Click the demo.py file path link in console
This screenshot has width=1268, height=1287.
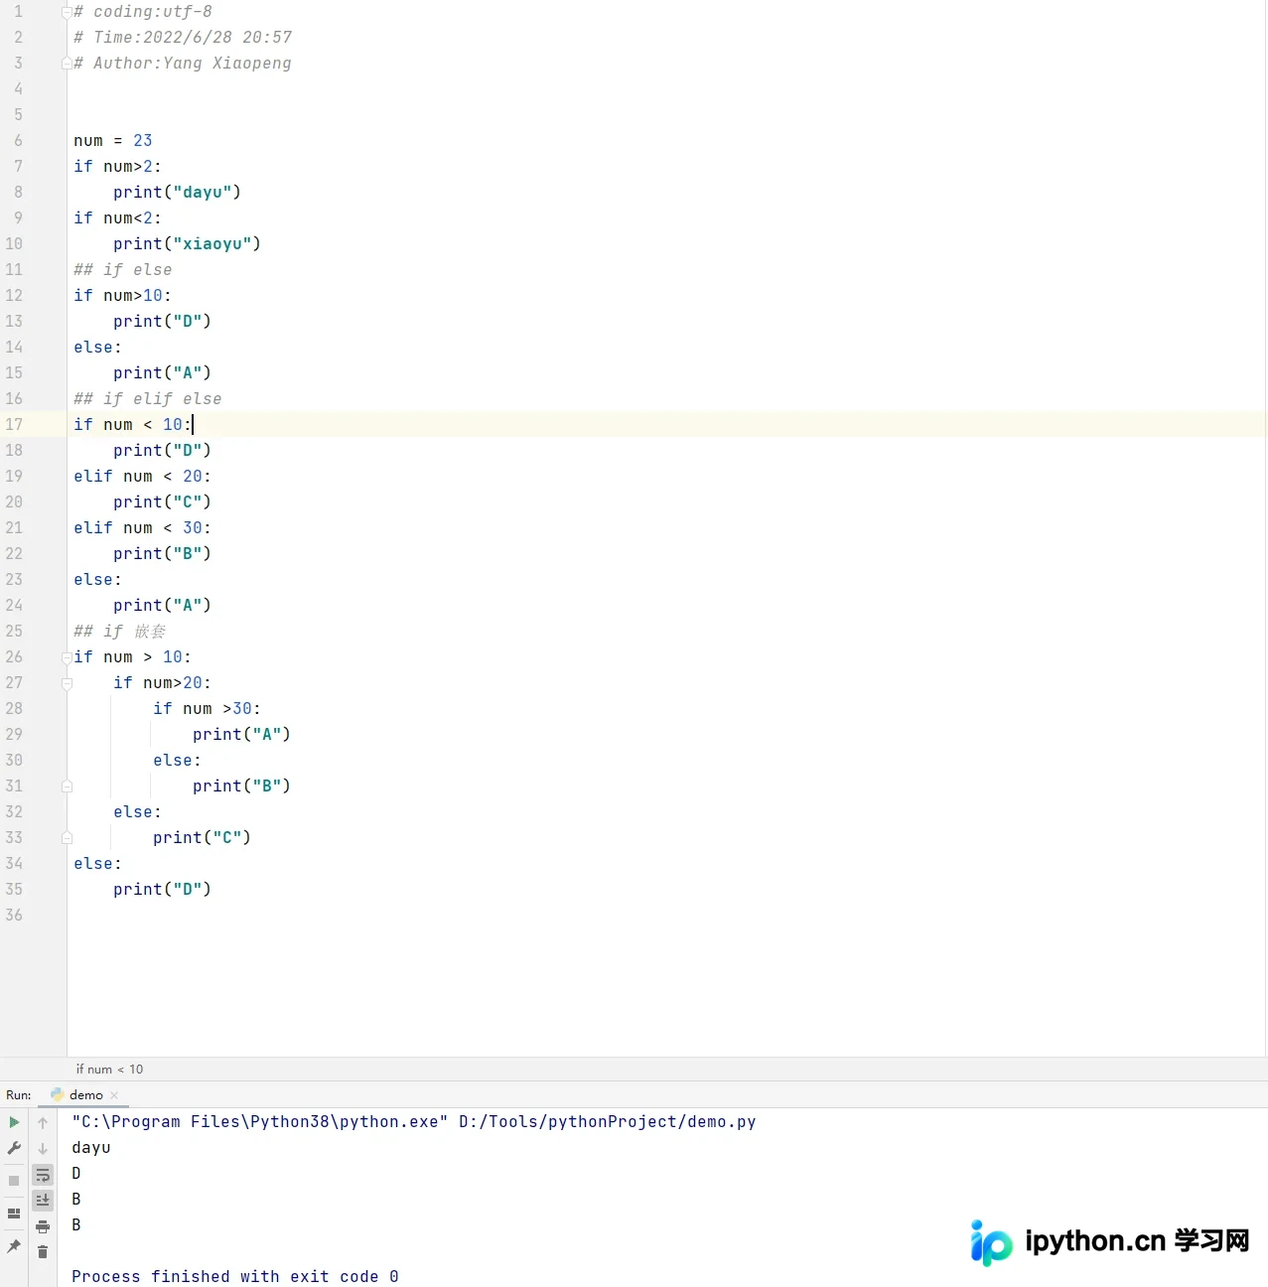point(607,1122)
